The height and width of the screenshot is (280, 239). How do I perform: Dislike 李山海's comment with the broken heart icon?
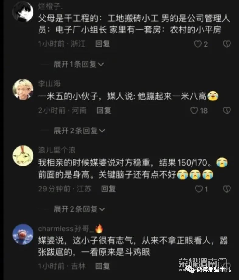(x=227, y=110)
